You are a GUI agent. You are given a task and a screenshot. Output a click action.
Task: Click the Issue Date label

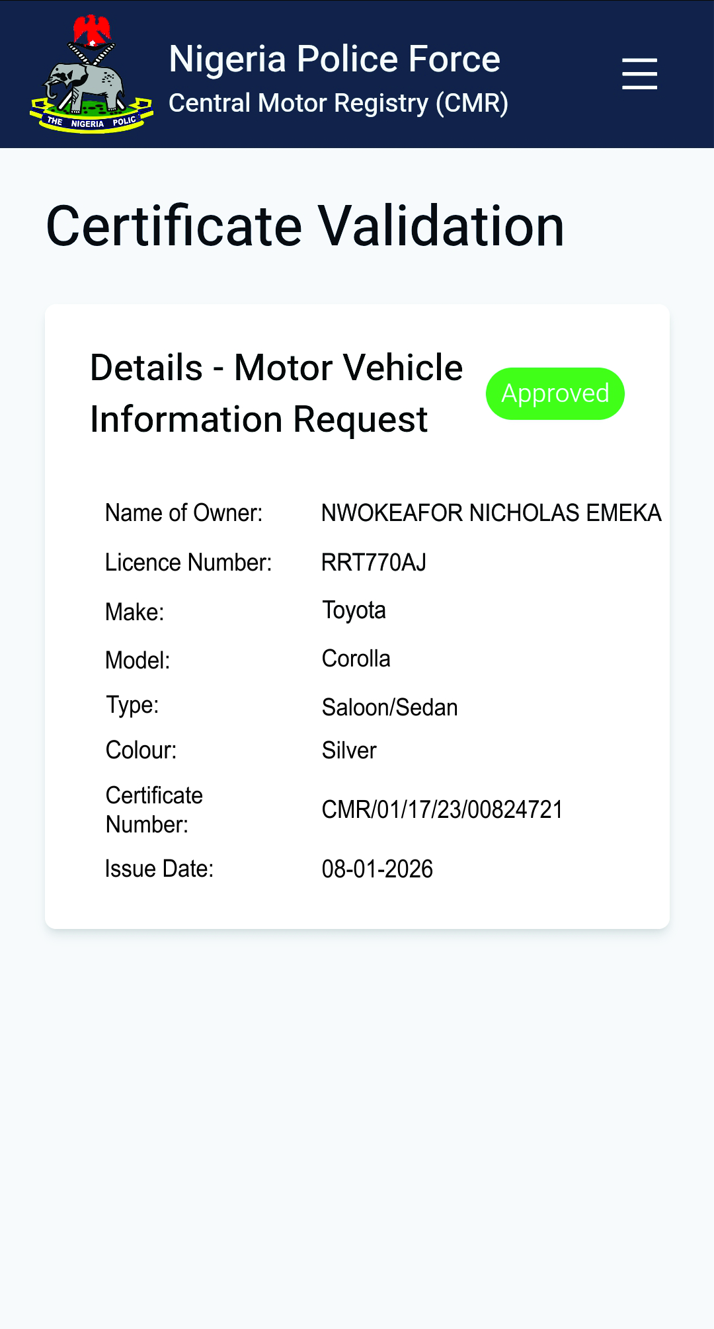tap(159, 869)
